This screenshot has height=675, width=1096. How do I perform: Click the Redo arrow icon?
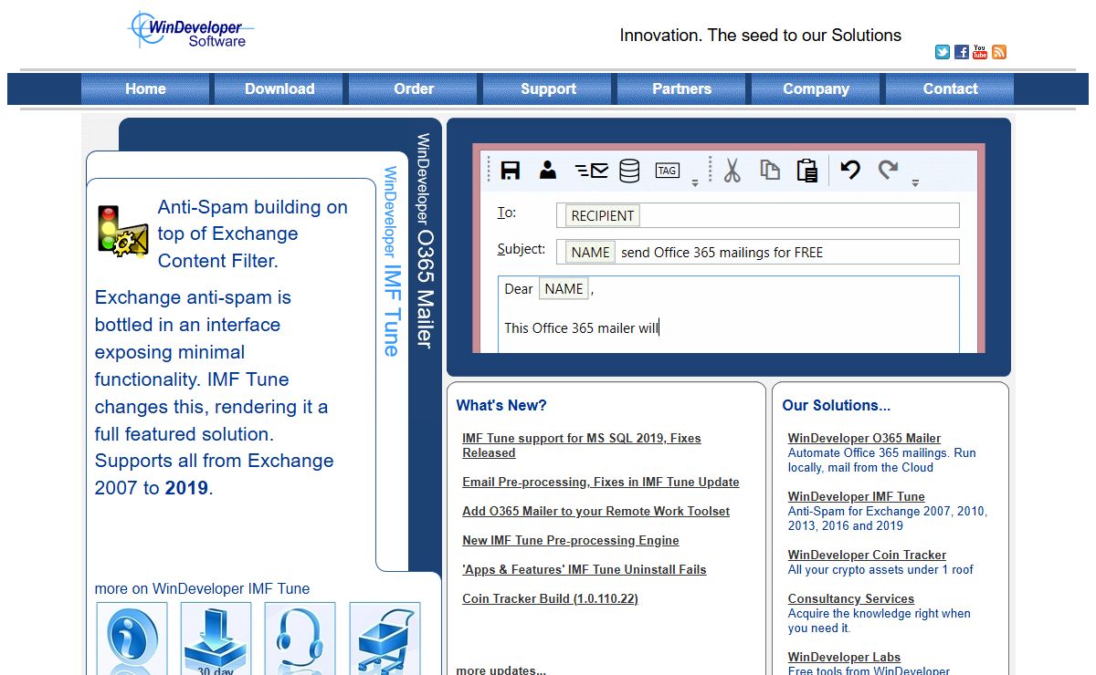pos(888,170)
